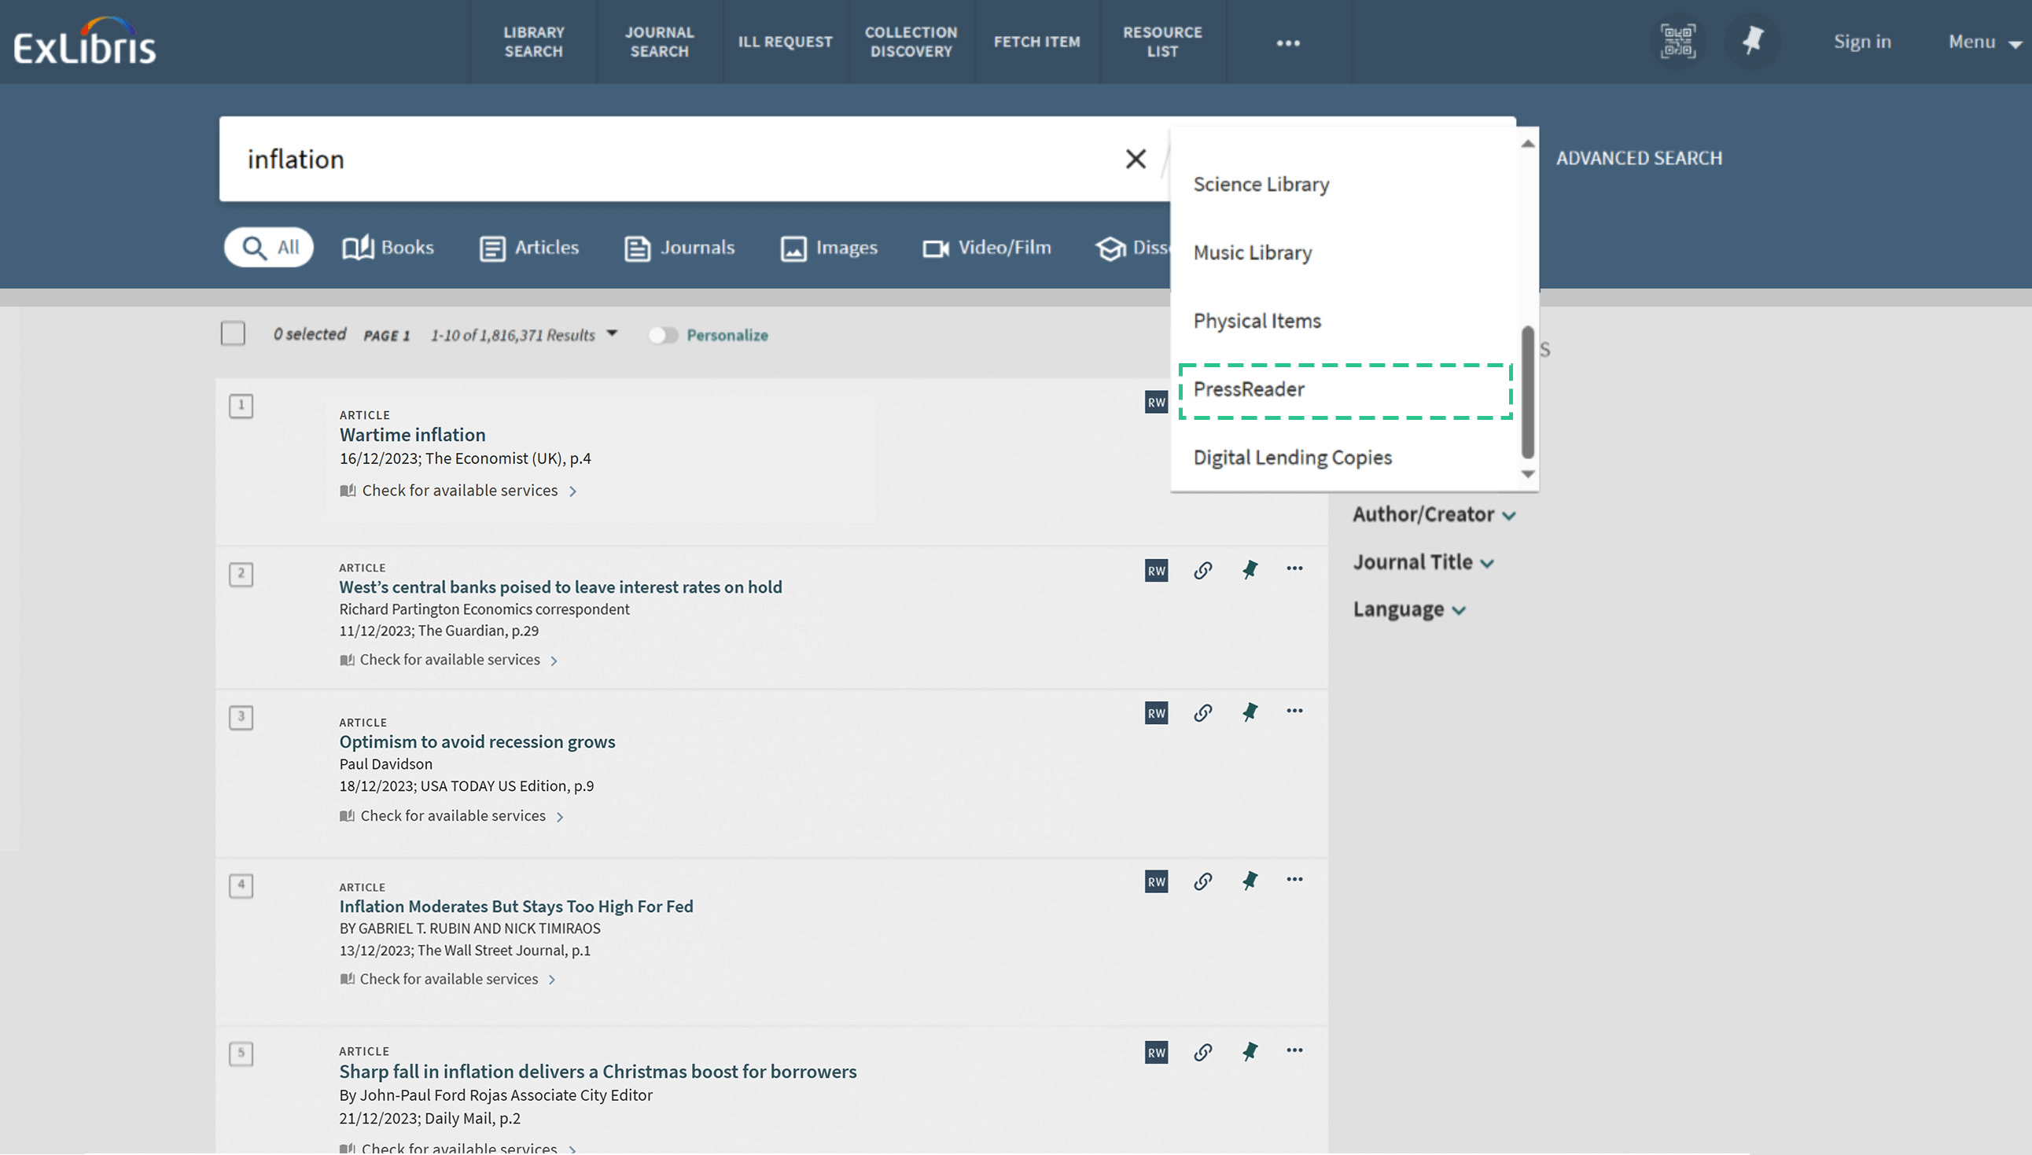Image resolution: width=2032 pixels, height=1155 pixels.
Task: Check the select-all results checkbox
Action: [233, 334]
